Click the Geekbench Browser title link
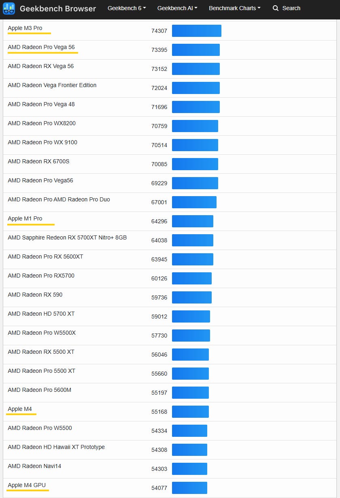340x498 pixels. point(58,9)
